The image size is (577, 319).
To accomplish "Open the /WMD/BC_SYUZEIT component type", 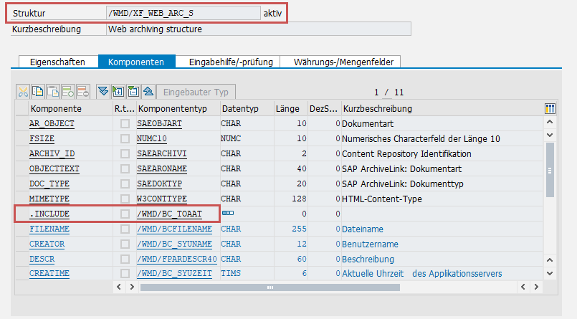I will click(174, 273).
